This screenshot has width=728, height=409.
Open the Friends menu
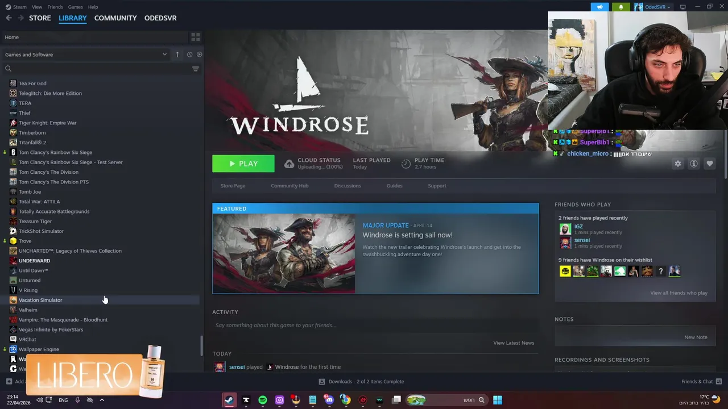coord(55,7)
